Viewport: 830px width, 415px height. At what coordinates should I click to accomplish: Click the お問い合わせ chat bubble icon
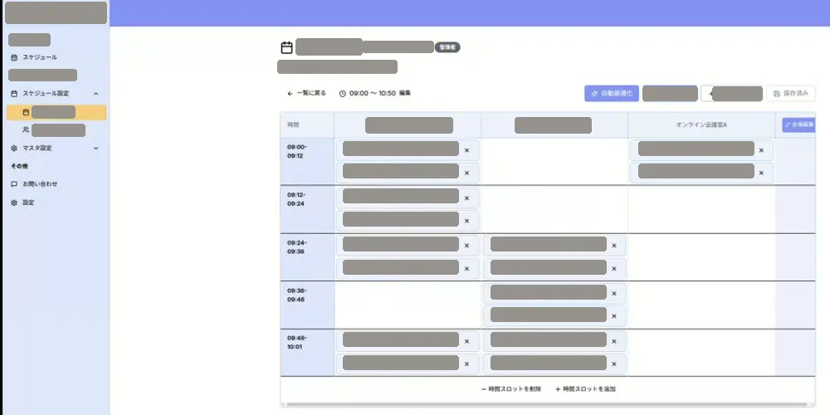[x=14, y=184]
